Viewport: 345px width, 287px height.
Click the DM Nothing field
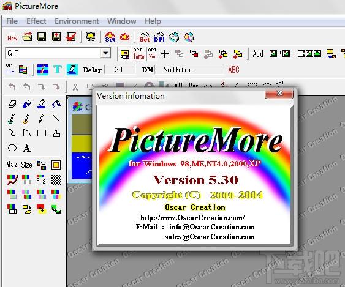[189, 70]
